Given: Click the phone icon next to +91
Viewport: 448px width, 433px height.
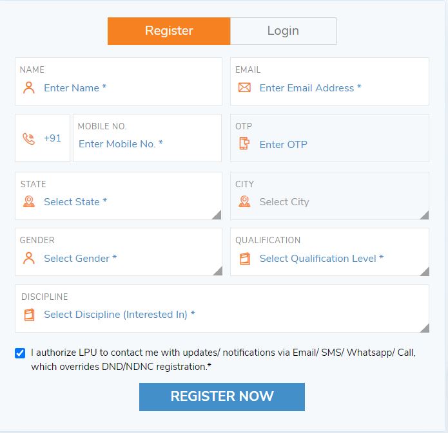Looking at the screenshot, I should tap(28, 138).
